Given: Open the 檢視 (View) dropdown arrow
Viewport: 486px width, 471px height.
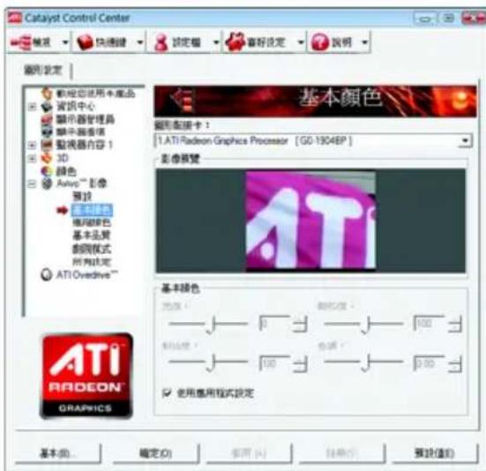Looking at the screenshot, I should coord(64,42).
